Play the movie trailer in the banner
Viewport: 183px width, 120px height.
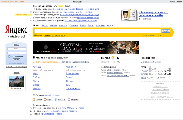(x=46, y=47)
